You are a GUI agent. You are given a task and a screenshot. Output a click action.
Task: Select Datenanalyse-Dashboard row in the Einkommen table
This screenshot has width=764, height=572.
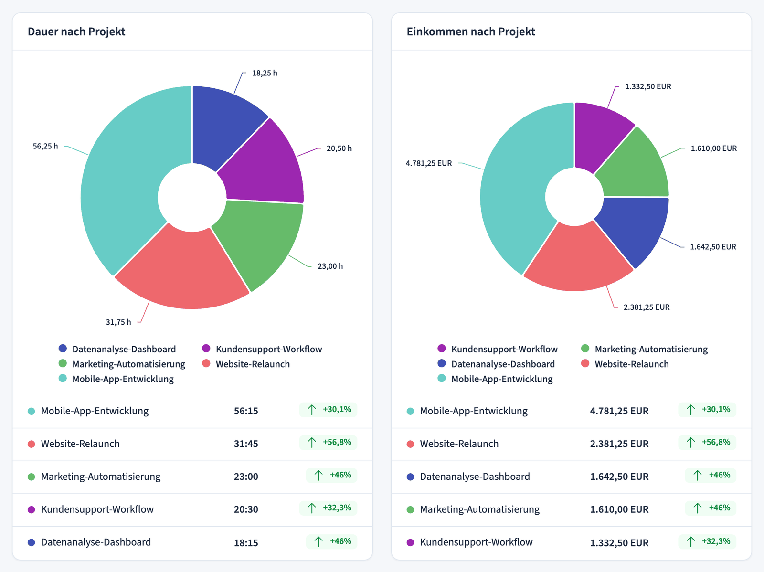point(572,477)
